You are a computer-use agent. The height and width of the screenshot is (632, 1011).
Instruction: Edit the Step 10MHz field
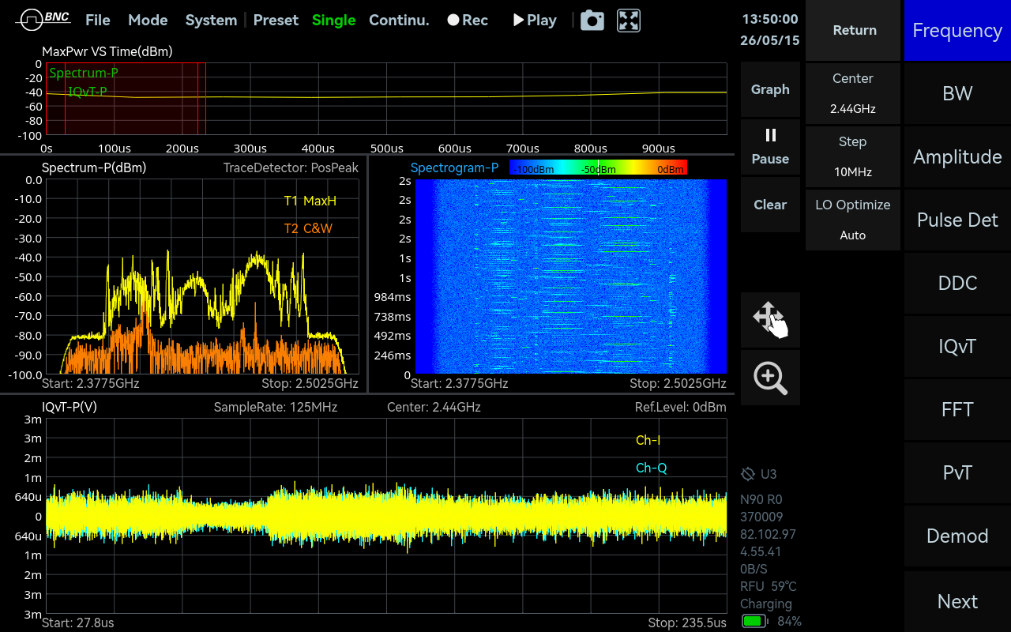click(853, 156)
